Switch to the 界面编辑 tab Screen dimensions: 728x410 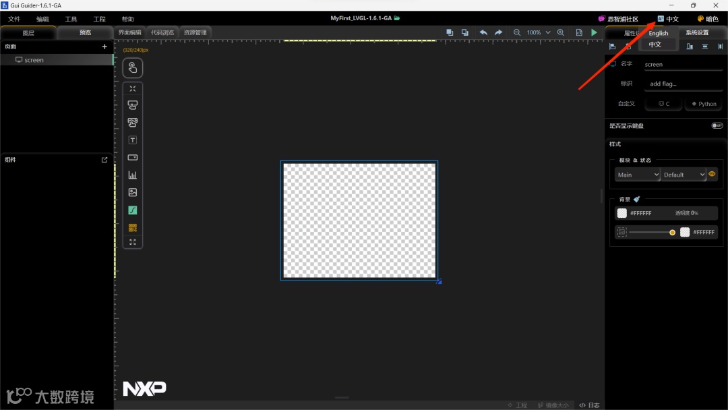click(x=129, y=32)
